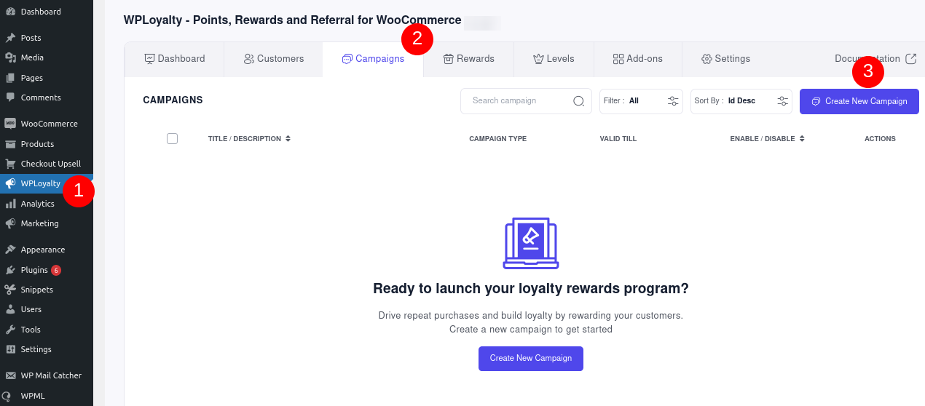Click the top-right Create New Campaign button
The height and width of the screenshot is (406, 925).
click(x=859, y=101)
